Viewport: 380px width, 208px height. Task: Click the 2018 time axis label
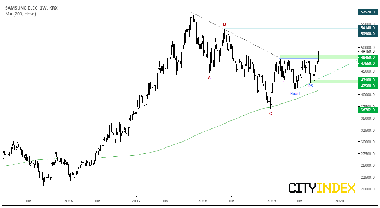click(203, 201)
